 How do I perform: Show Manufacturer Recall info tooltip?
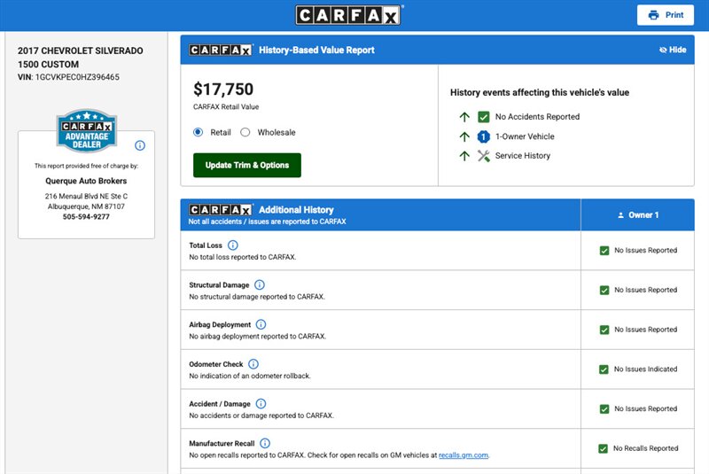click(264, 443)
